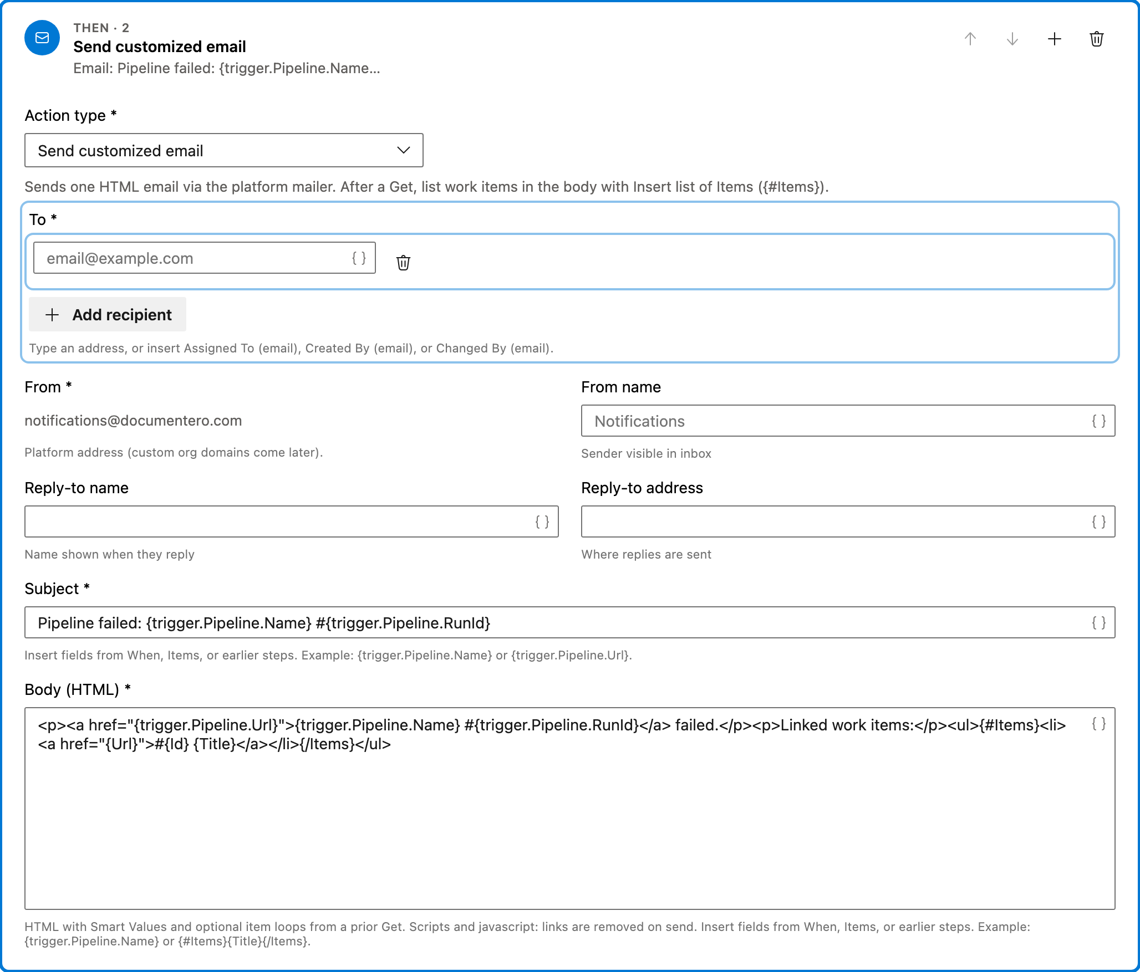Move this step up with the arrow
Image resolution: width=1140 pixels, height=972 pixels.
(970, 39)
